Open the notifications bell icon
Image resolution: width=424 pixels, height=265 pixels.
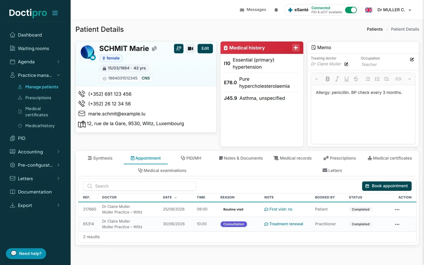(x=276, y=10)
